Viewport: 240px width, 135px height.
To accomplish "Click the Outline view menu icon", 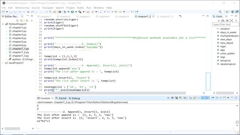I will click(x=236, y=21).
